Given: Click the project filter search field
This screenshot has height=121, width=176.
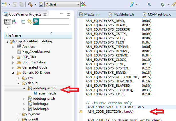Looking at the screenshot, I should click(54, 22).
